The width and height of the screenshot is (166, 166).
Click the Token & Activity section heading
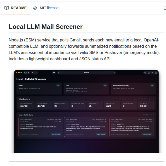[x=24, y=99]
